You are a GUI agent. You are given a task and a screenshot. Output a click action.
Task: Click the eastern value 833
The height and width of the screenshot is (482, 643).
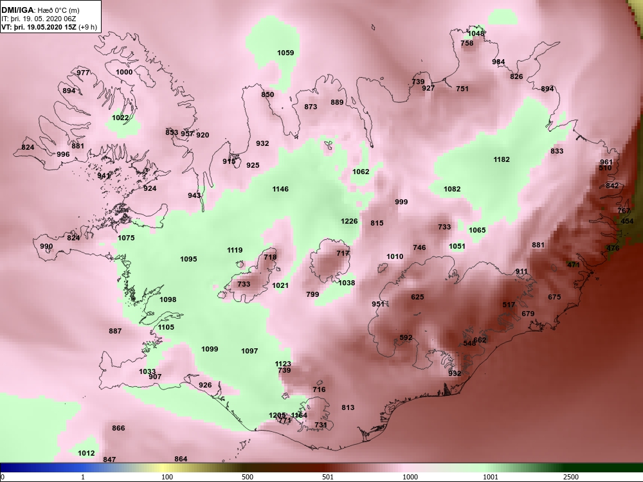[x=557, y=151]
